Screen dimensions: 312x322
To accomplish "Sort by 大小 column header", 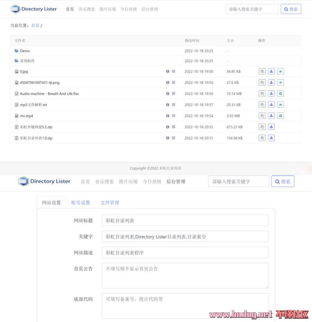I will tap(230, 40).
